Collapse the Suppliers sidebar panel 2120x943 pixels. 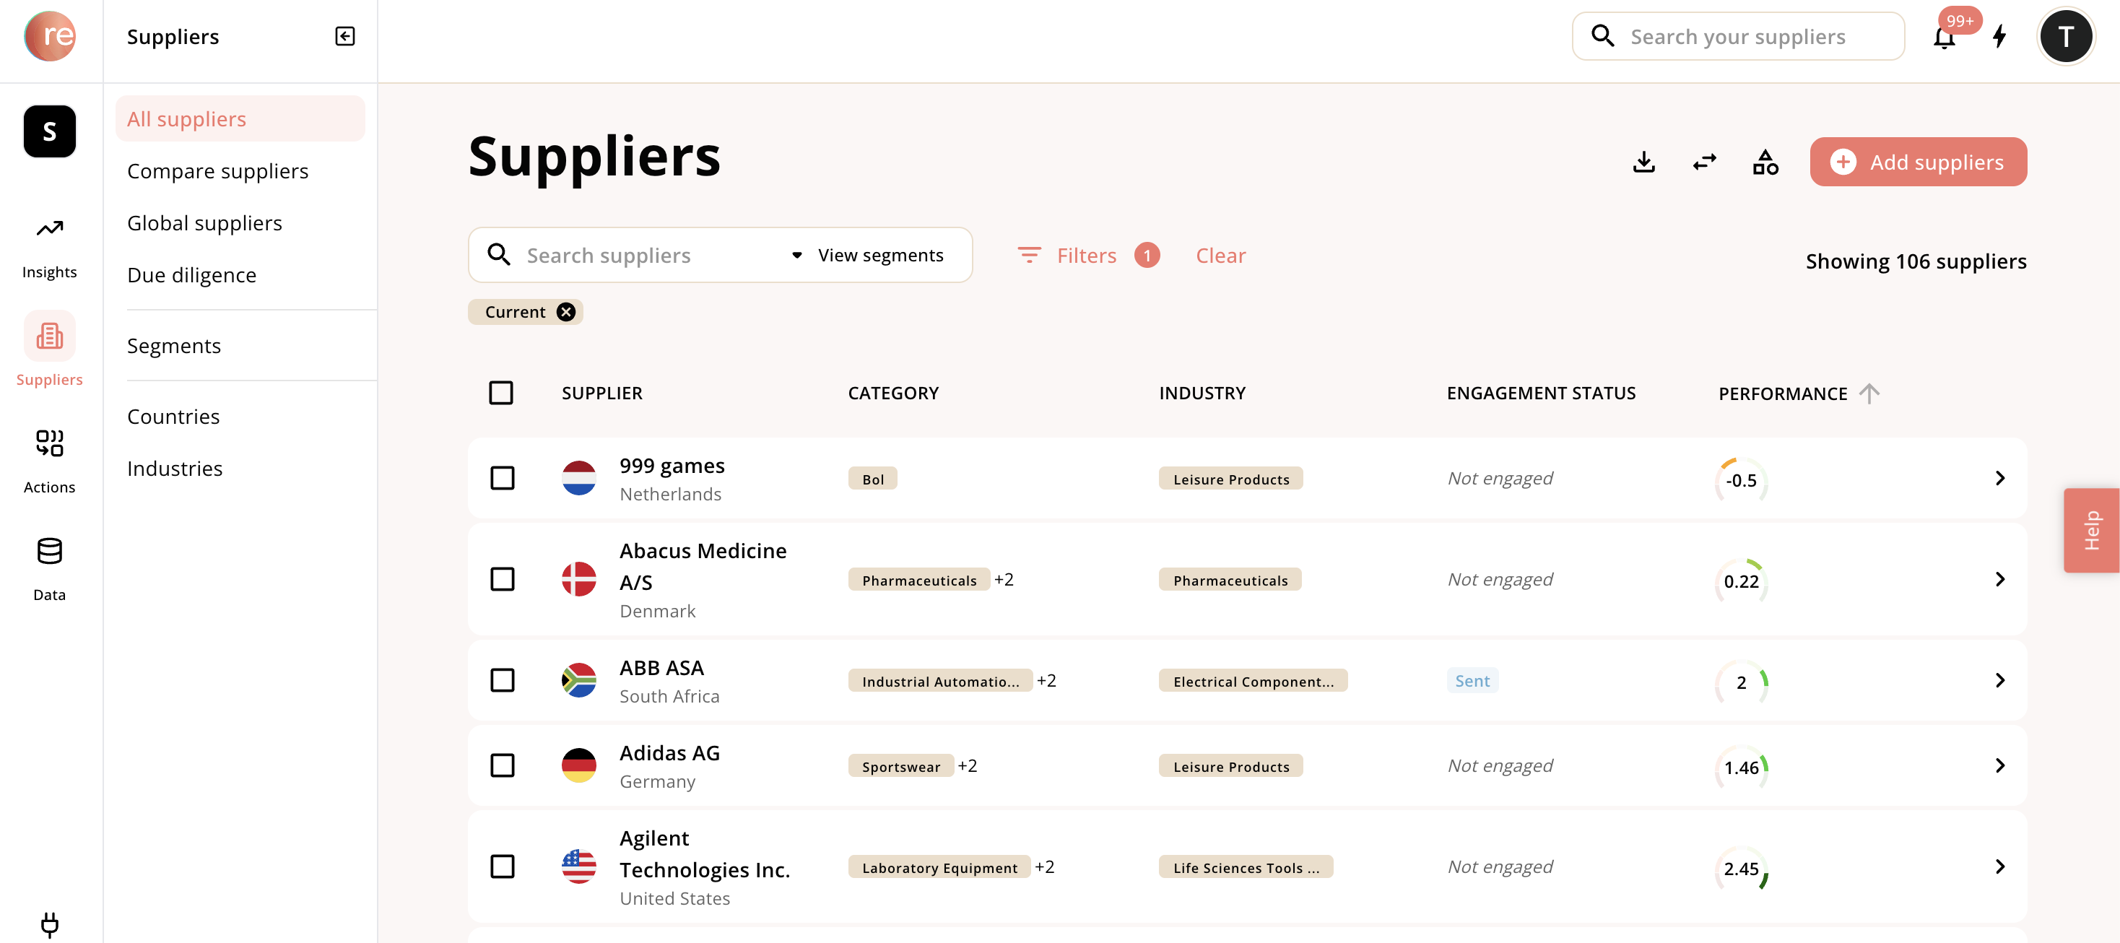coord(345,36)
